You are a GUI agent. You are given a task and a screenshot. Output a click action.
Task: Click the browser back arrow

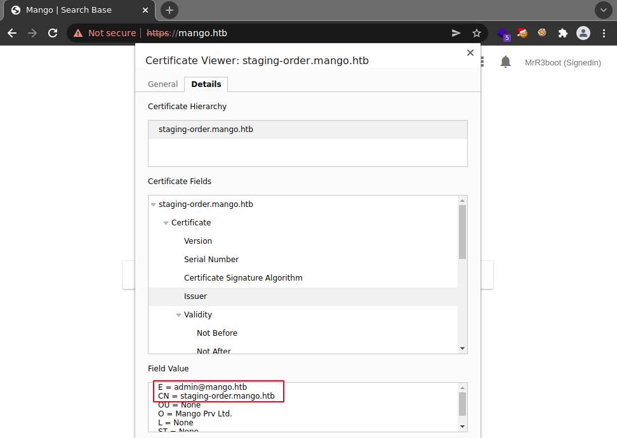pyautogui.click(x=12, y=33)
